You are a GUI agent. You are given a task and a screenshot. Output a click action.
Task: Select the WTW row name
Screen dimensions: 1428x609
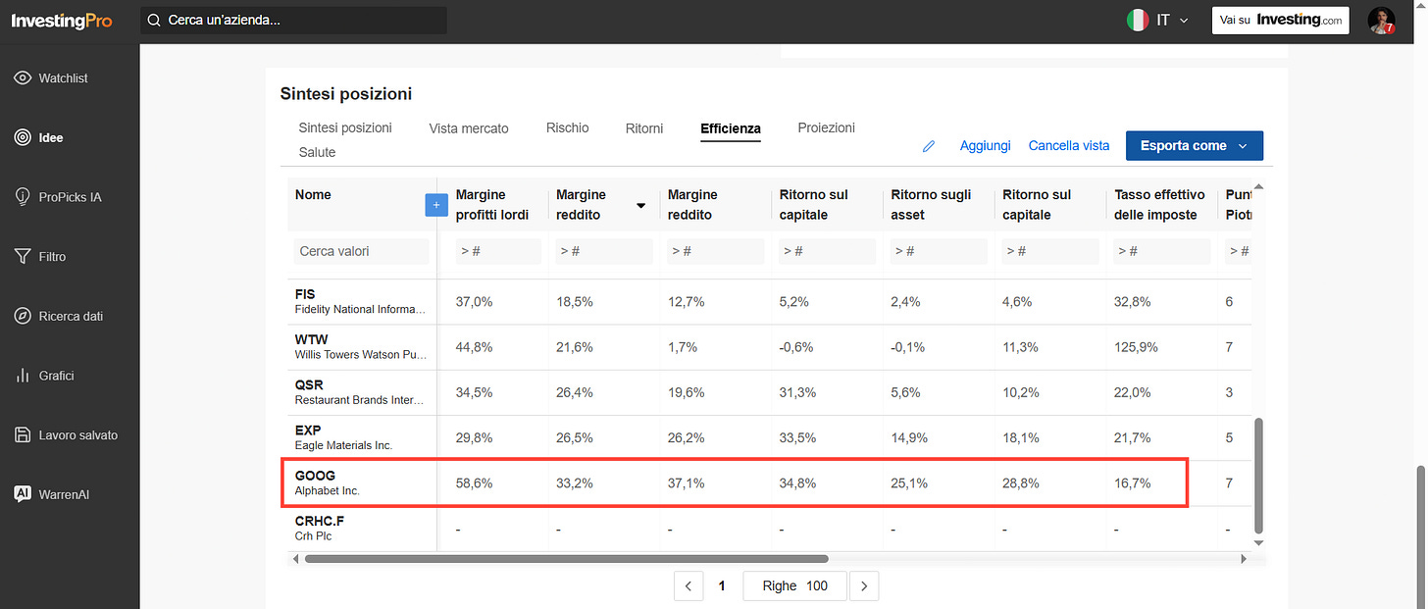311,339
